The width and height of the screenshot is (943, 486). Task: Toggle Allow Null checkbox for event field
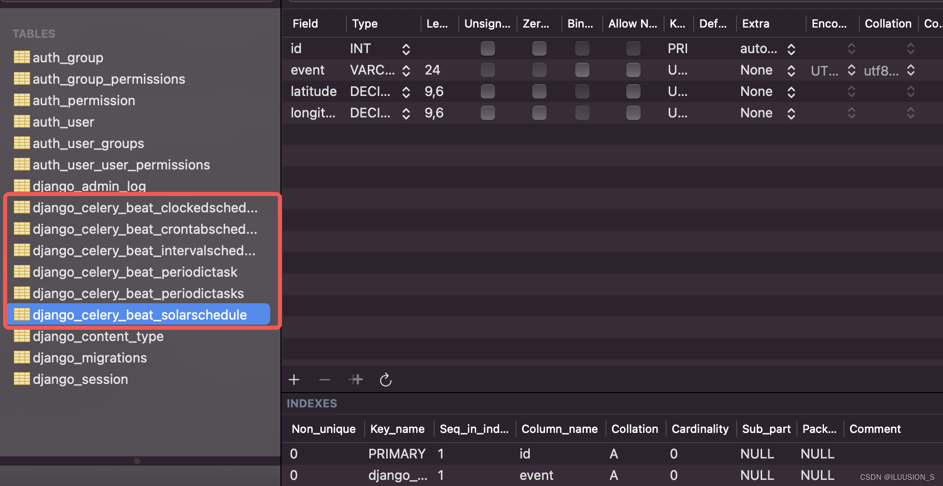tap(633, 70)
